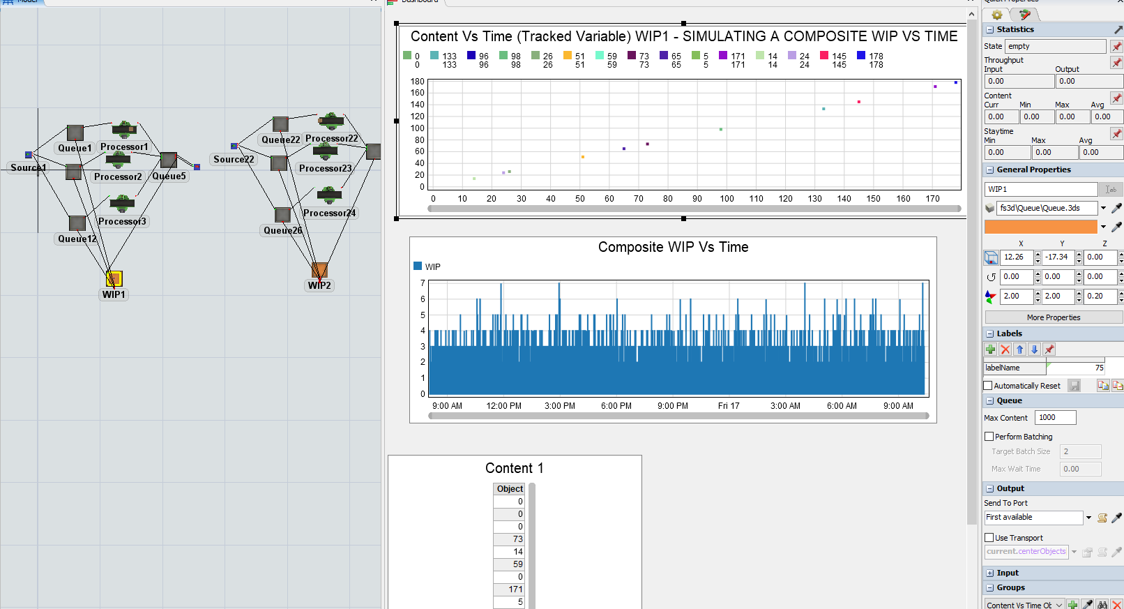The height and width of the screenshot is (609, 1124).
Task: Delete selected label with red X
Action: click(x=1005, y=349)
